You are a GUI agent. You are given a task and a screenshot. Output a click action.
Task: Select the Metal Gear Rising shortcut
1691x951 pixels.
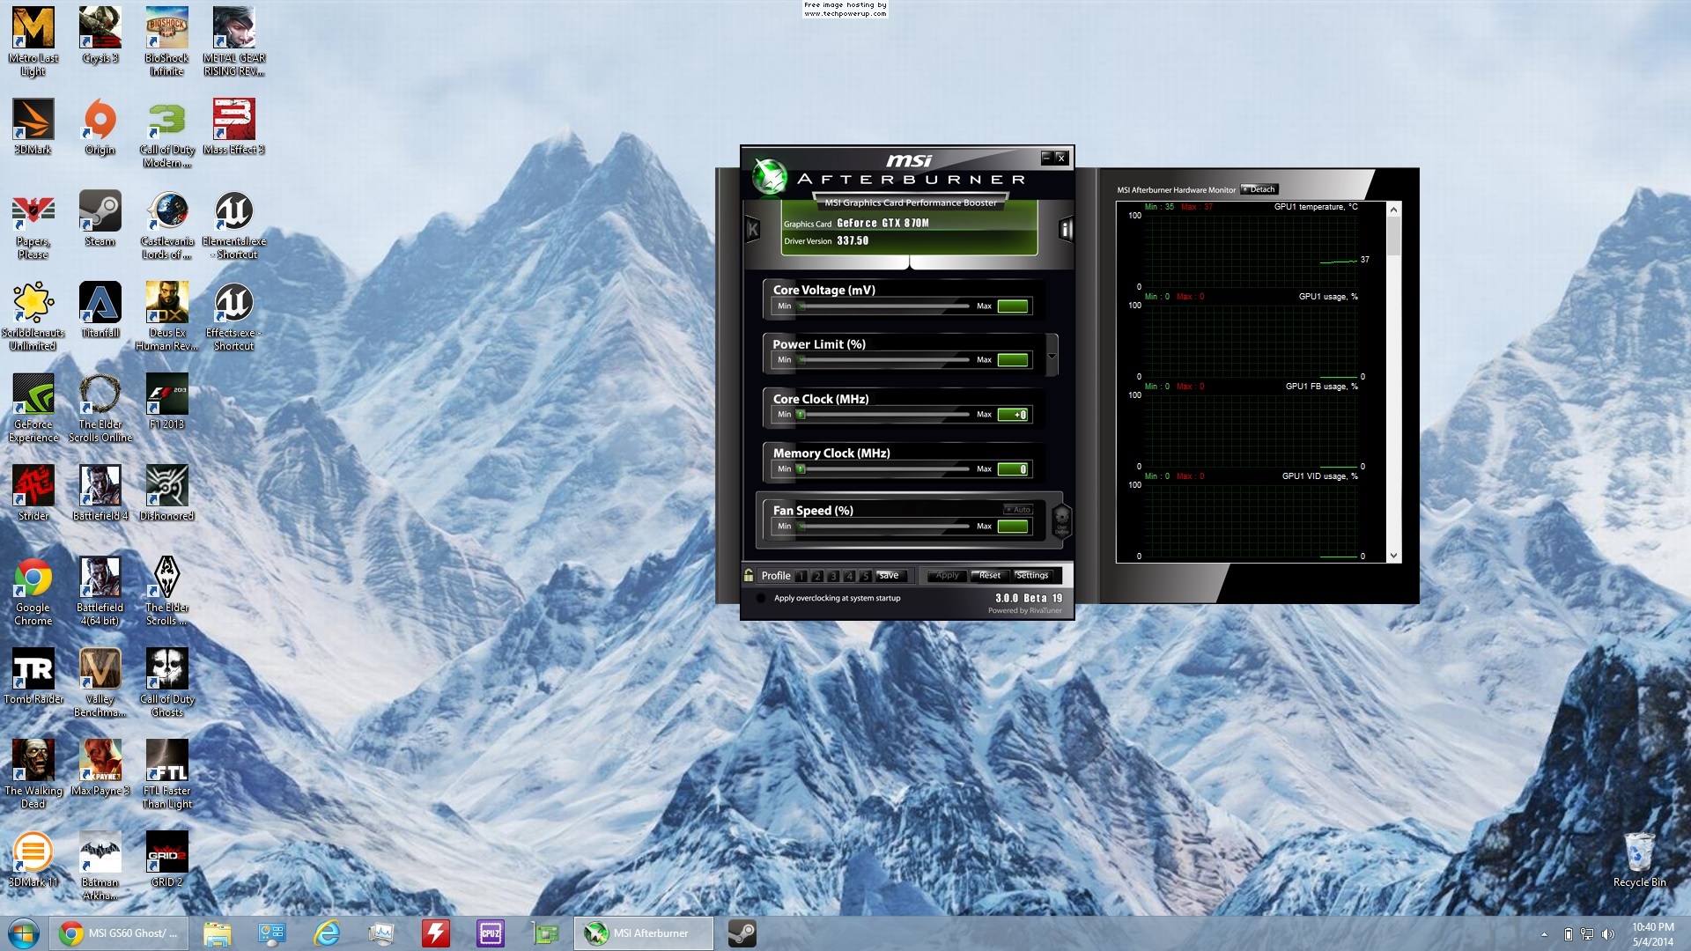(234, 41)
